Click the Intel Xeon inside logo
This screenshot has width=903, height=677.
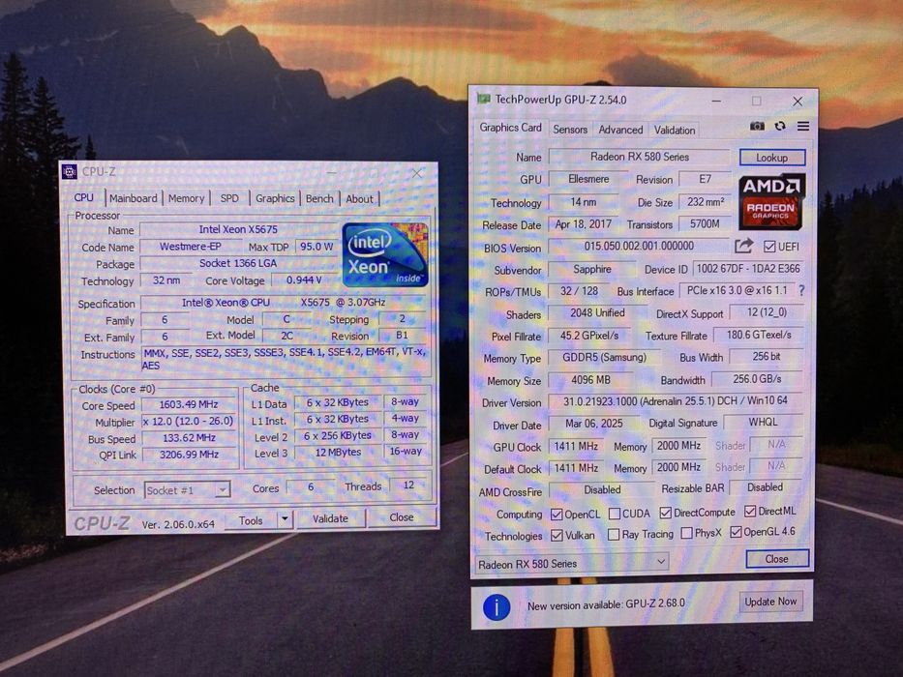pyautogui.click(x=384, y=255)
